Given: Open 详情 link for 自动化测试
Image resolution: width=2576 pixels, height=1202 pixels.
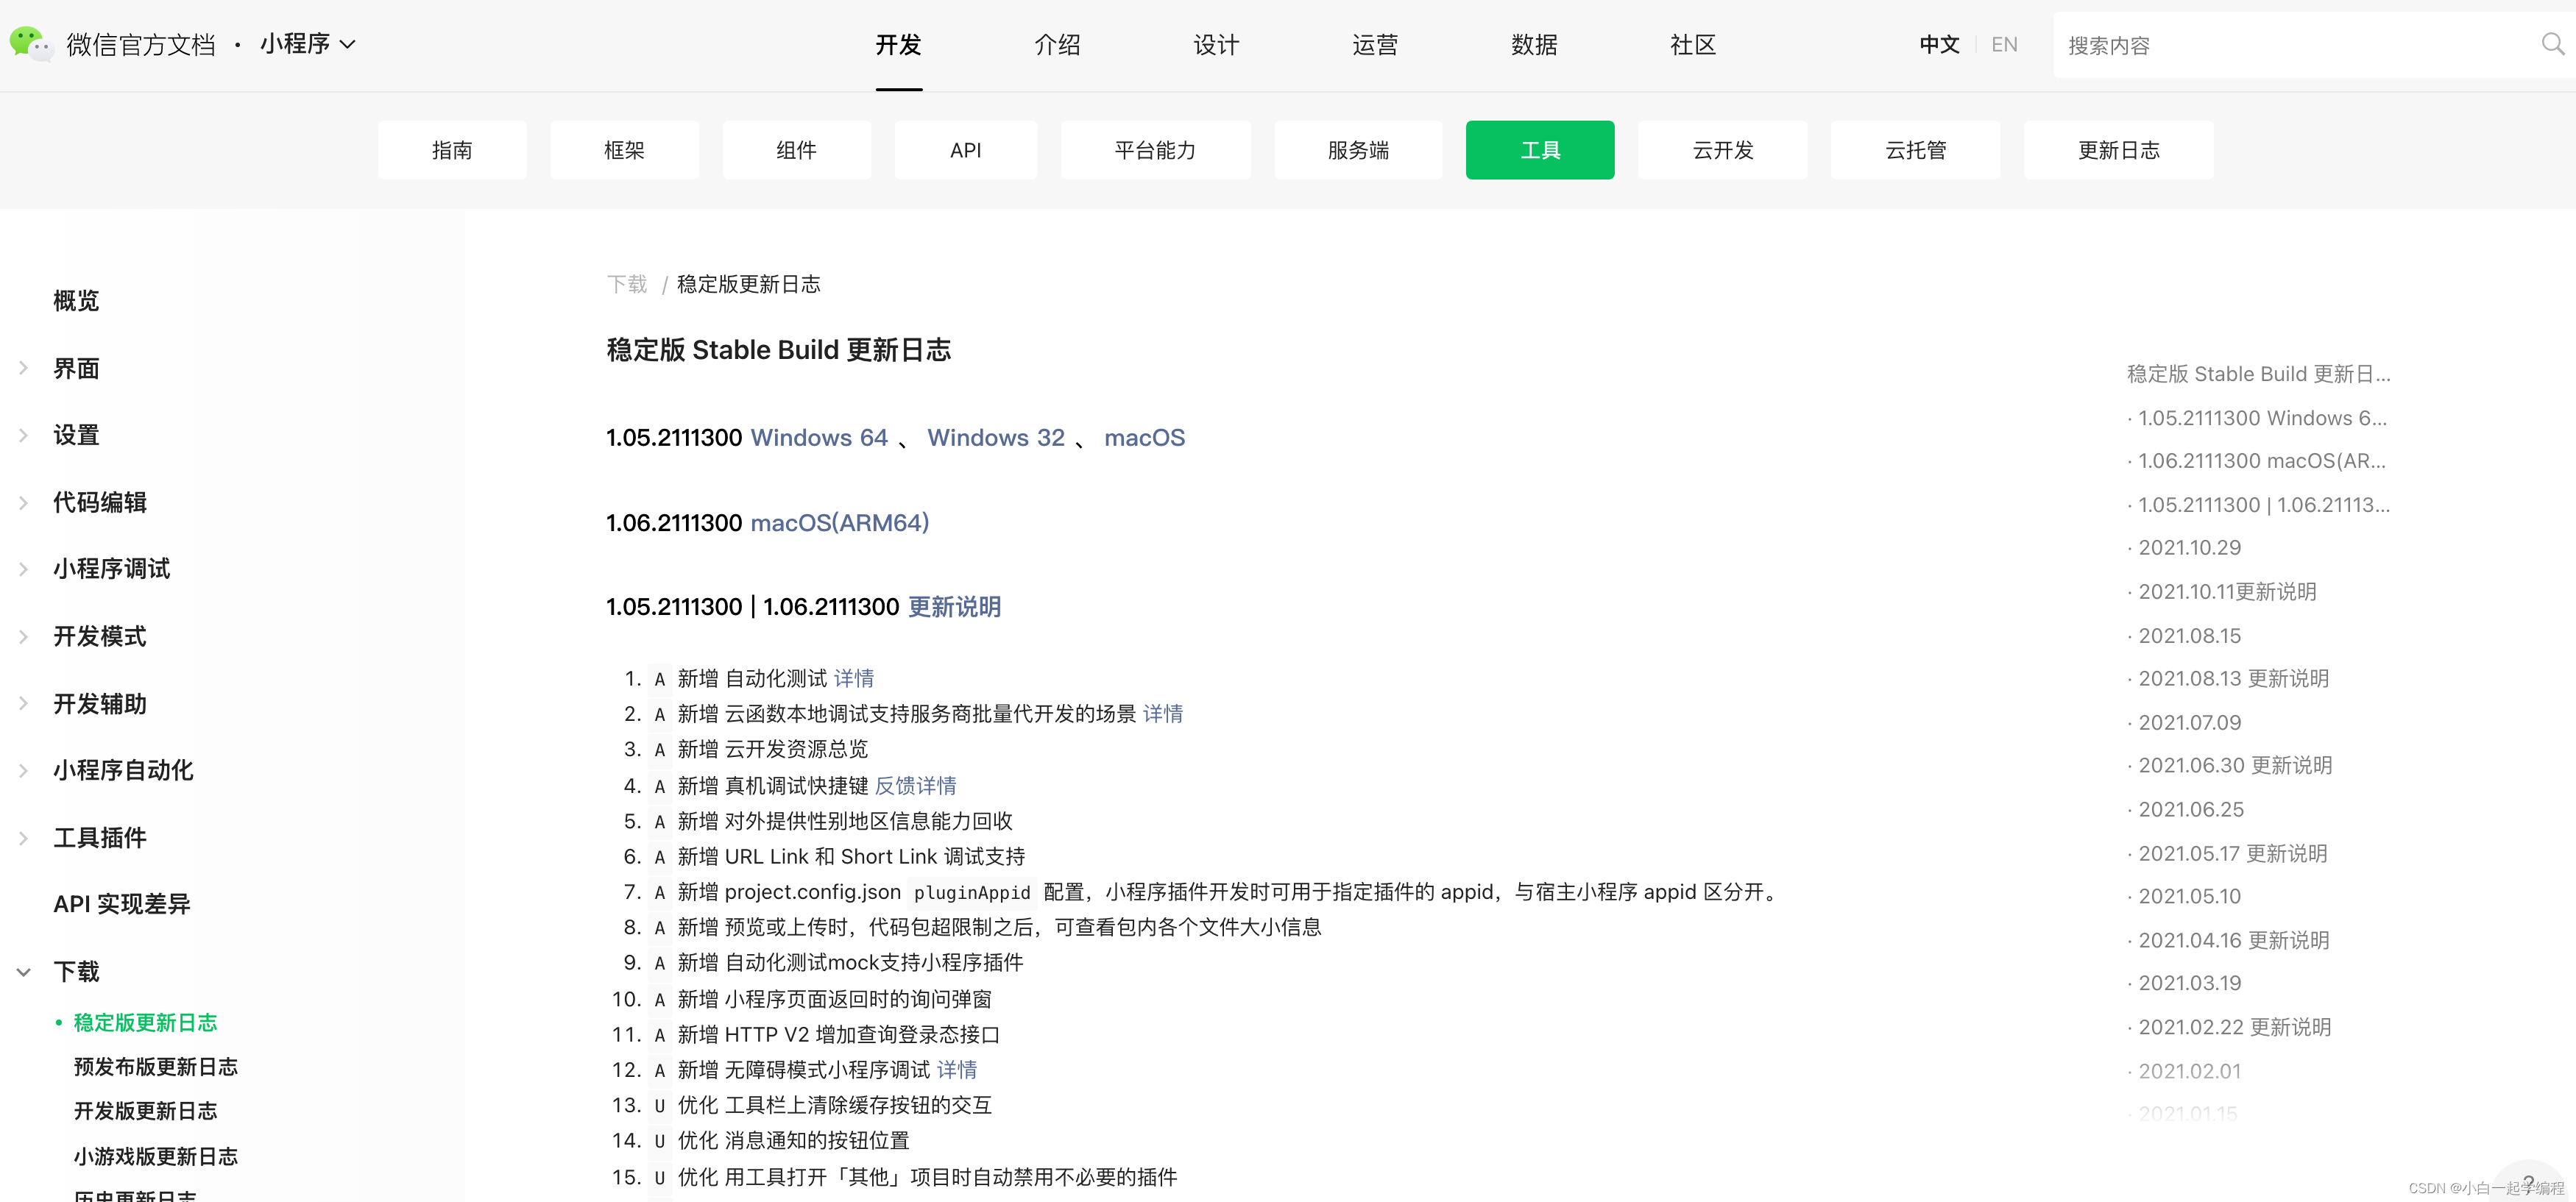Looking at the screenshot, I should (854, 678).
